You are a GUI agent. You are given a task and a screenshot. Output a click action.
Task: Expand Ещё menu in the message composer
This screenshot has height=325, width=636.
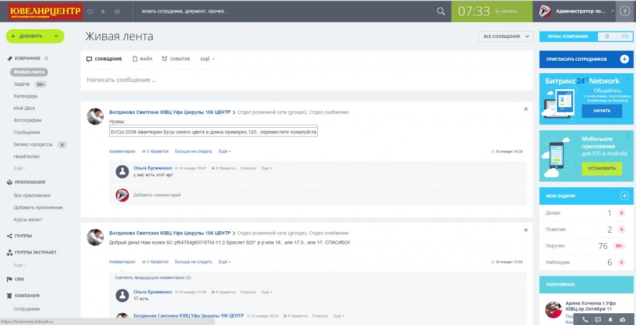207,59
